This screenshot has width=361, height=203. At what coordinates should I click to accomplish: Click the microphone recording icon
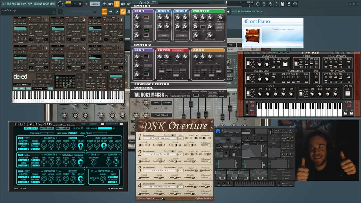pos(270,4)
